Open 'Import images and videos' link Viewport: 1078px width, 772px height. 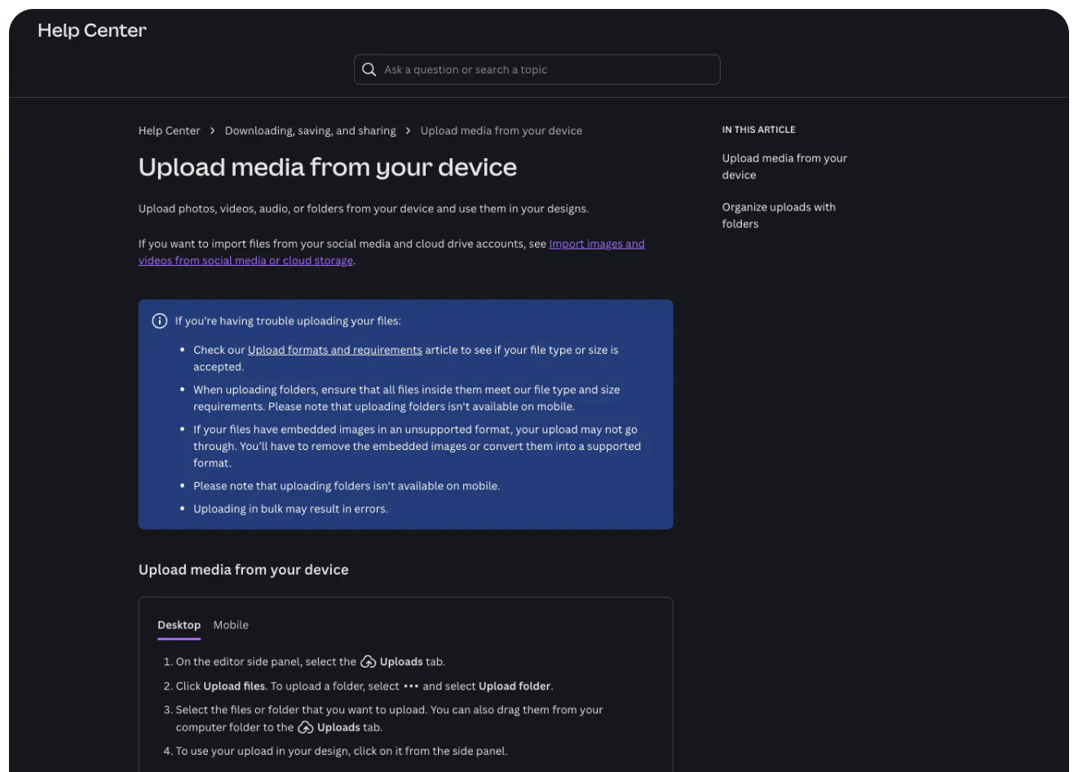596,244
